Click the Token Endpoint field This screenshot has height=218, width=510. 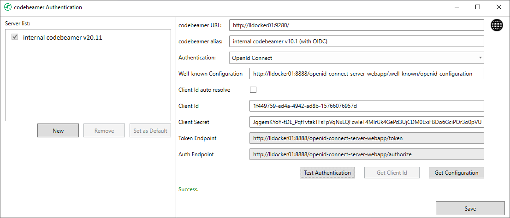click(x=367, y=138)
